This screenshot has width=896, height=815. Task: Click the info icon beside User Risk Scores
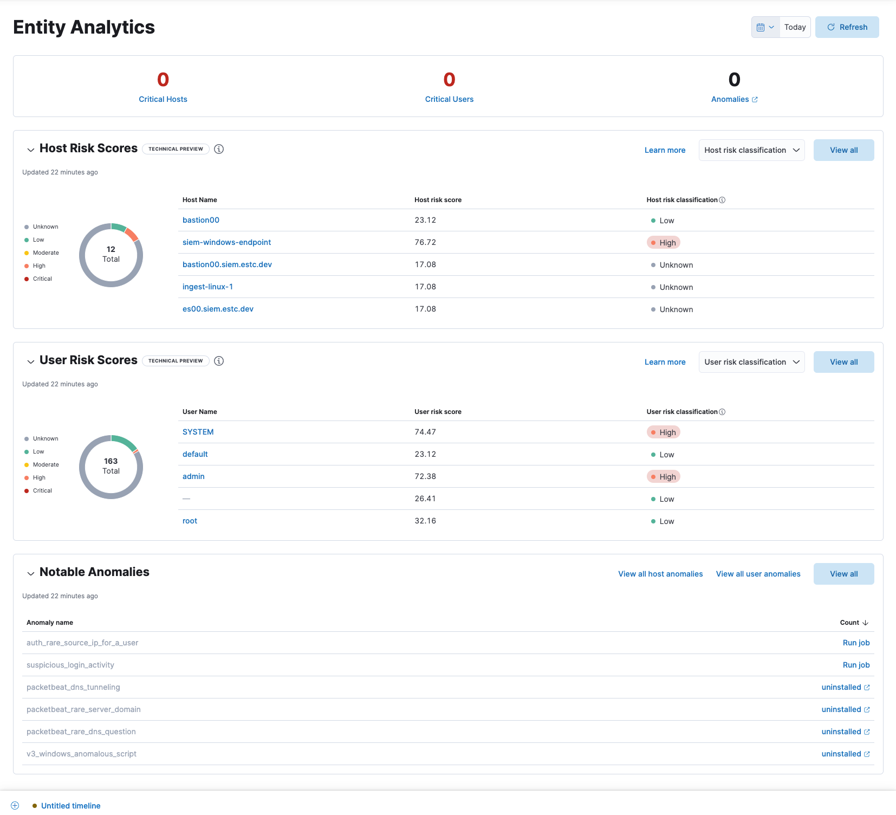[x=219, y=360]
